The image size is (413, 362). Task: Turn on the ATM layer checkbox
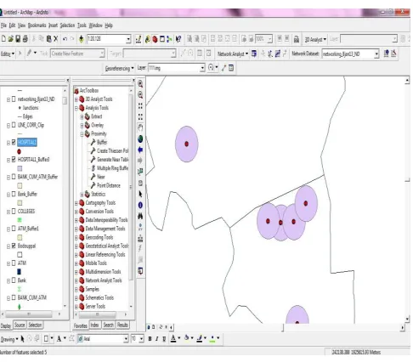click(x=14, y=263)
